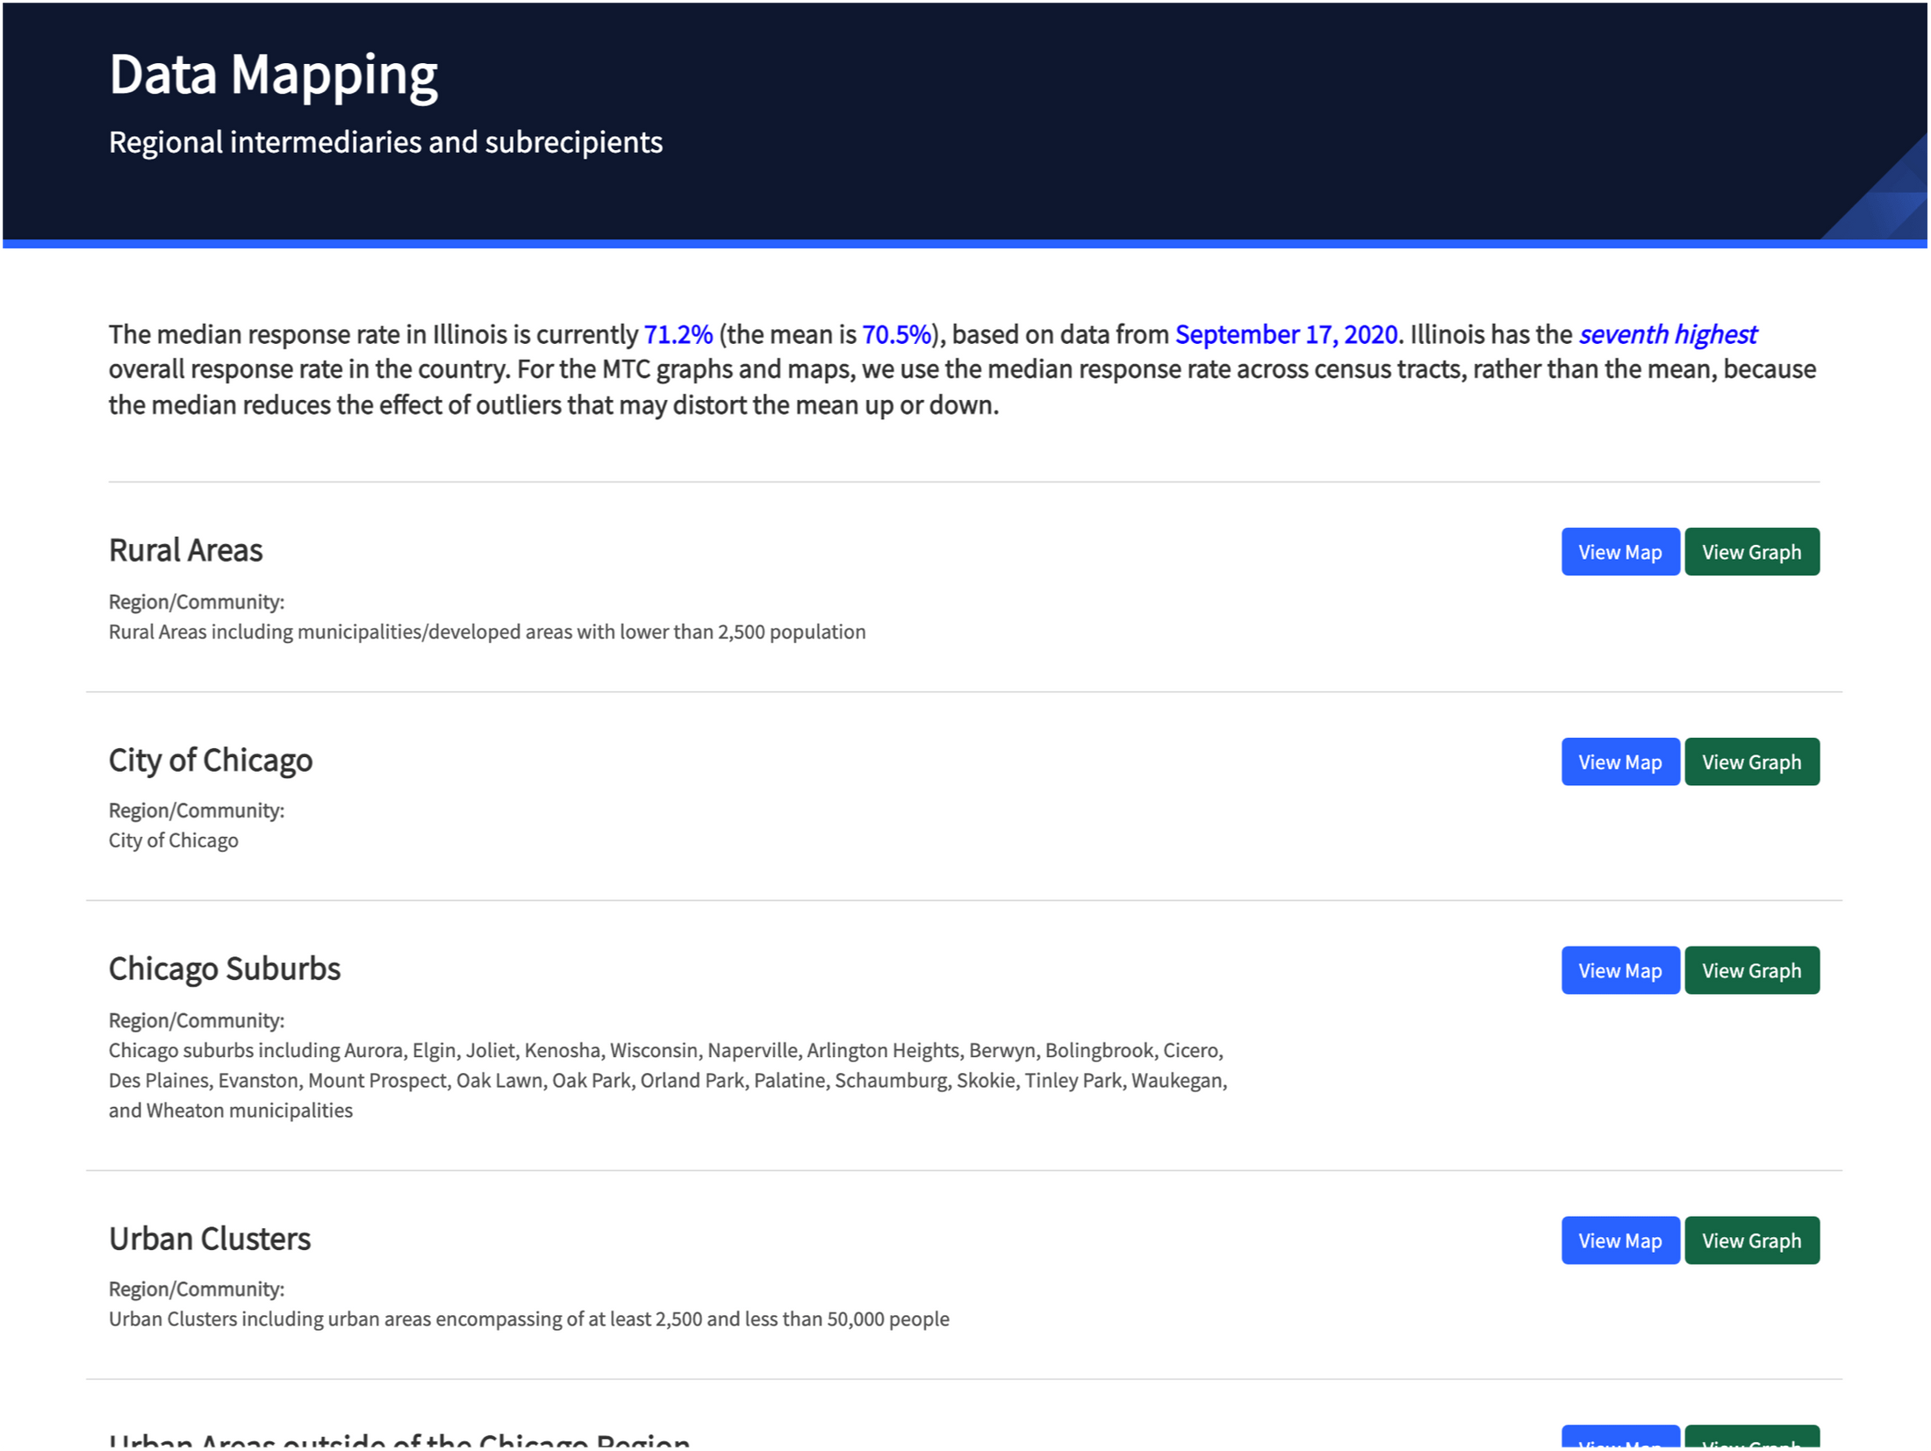Open graph for Urban Areas outside Chicago Region

1752,1443
